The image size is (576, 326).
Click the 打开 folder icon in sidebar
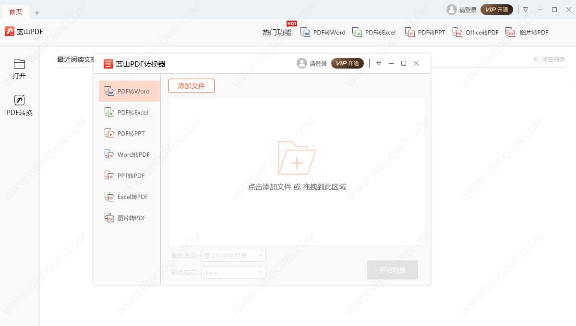coord(19,64)
